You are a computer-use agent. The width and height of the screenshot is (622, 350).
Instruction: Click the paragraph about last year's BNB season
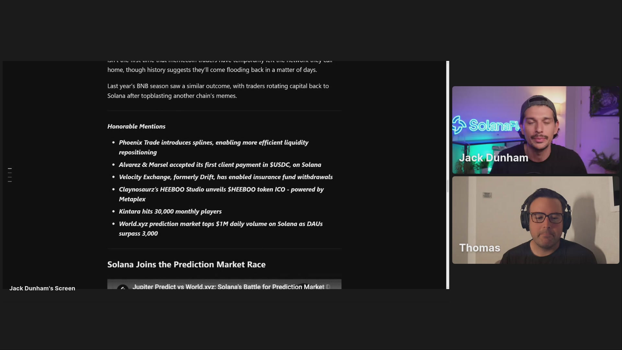(x=218, y=91)
